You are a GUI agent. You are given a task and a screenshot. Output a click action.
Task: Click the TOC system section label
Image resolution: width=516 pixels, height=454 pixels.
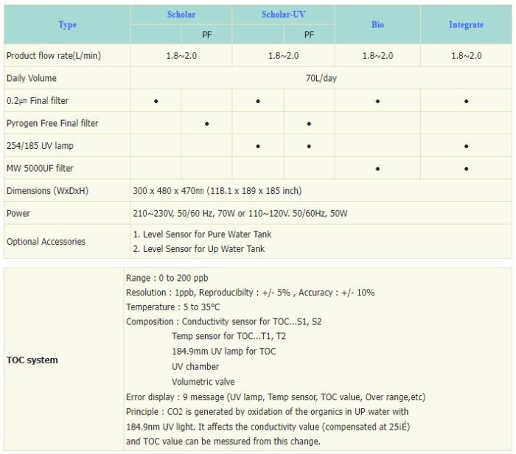[x=32, y=360]
